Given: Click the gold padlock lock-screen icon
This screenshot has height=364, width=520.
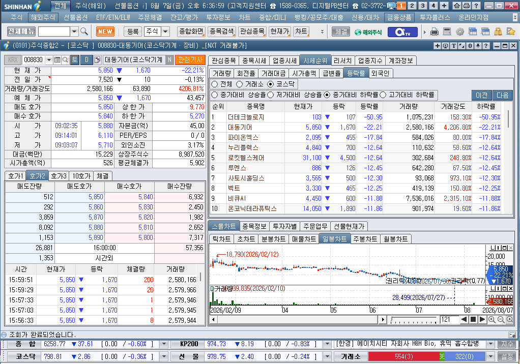Looking at the screenshot, I should (x=498, y=32).
